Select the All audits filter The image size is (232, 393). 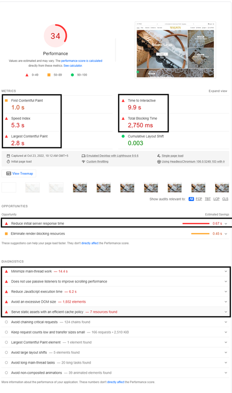pos(191,199)
